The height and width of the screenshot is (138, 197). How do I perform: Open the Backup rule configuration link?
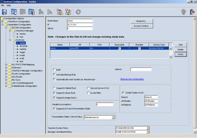coord(132,79)
